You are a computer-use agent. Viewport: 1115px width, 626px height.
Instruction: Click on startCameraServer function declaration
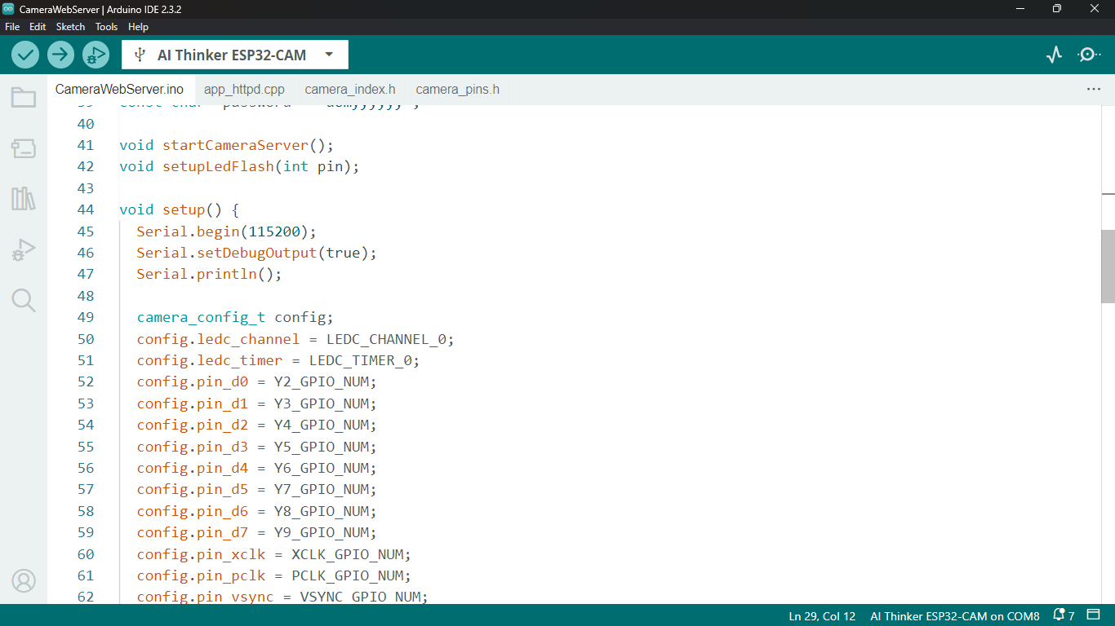coord(227,145)
